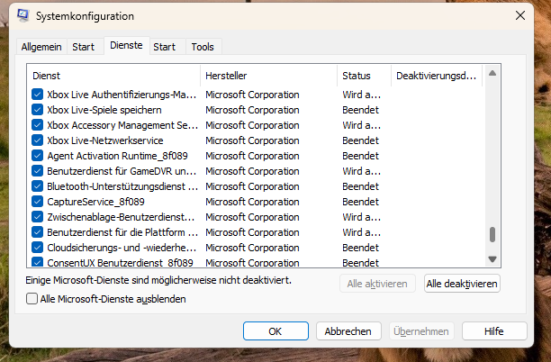
Task: Click the services list scroll-down arrow
Action: click(x=492, y=260)
